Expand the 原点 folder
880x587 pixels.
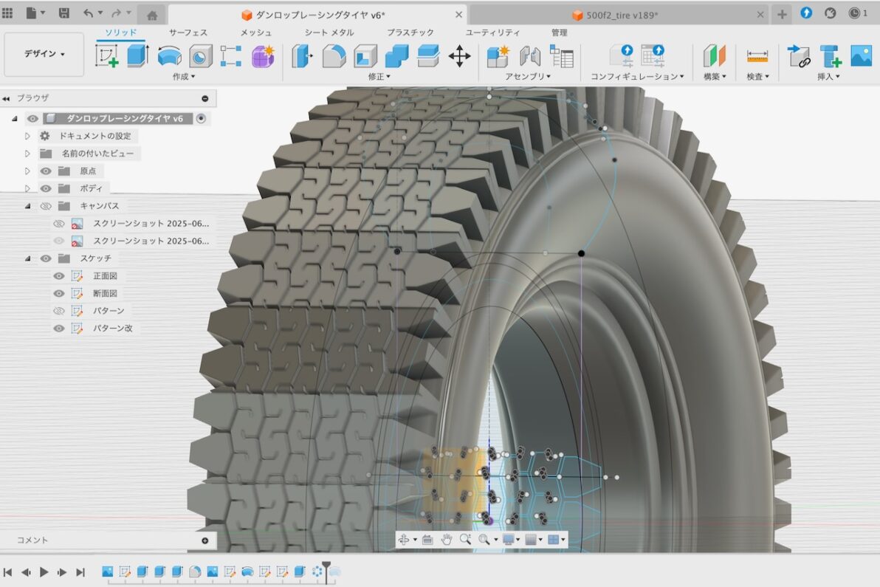27,171
